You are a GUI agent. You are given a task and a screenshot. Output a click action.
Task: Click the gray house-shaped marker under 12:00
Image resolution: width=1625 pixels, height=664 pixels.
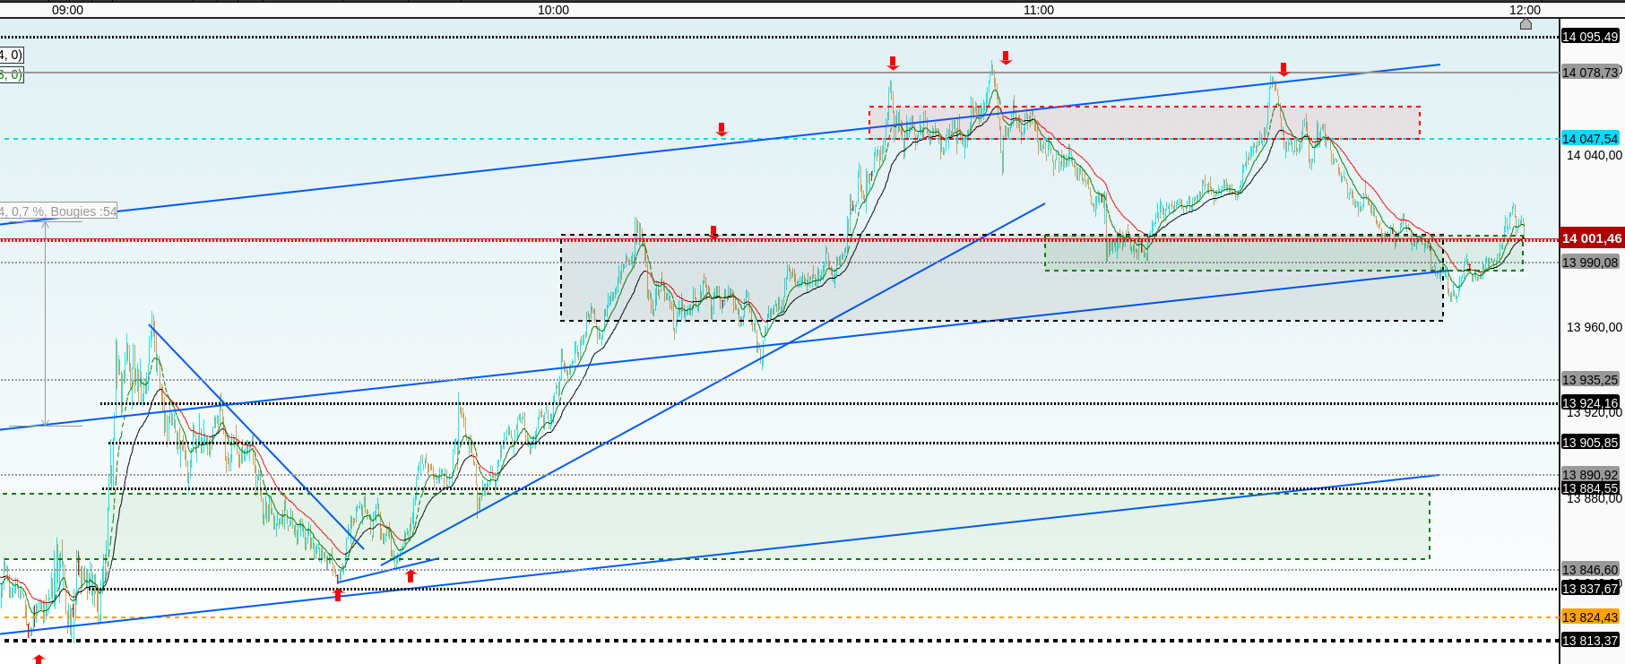pos(1526,24)
